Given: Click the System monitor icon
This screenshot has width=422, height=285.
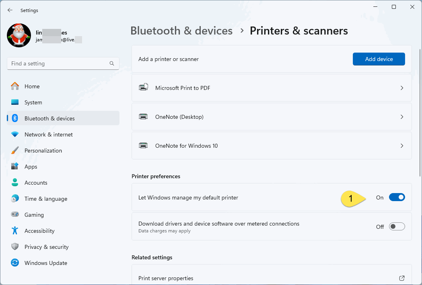Looking at the screenshot, I should point(15,102).
